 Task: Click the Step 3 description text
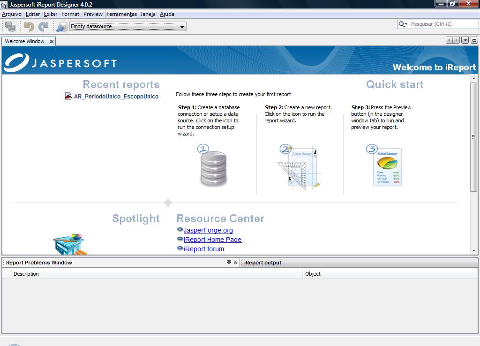pyautogui.click(x=381, y=117)
